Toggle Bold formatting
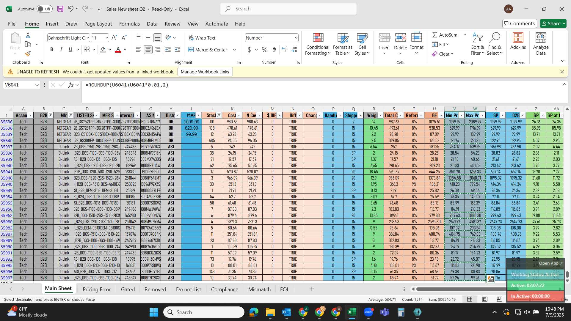The width and height of the screenshot is (571, 321). 52,50
